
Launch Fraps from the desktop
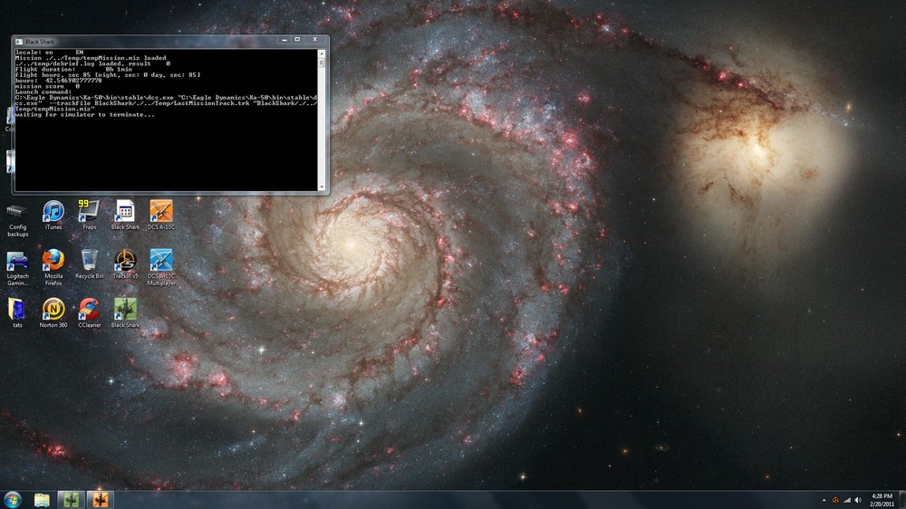(x=89, y=215)
